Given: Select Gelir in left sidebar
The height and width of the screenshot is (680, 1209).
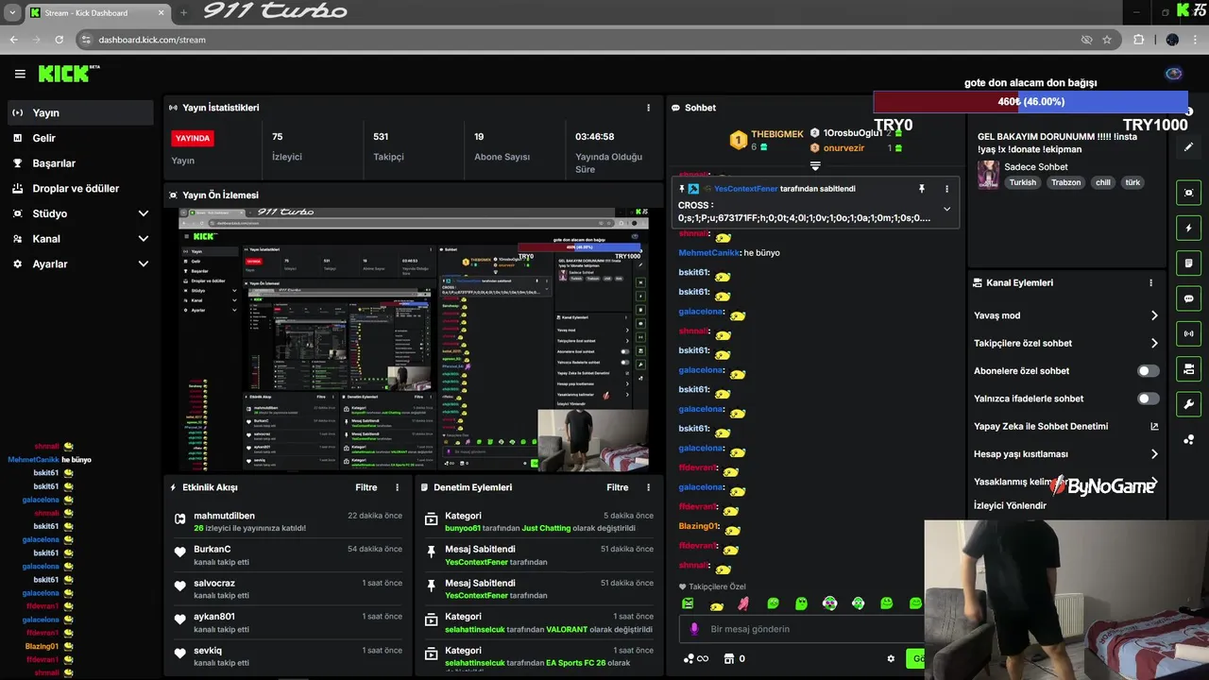Looking at the screenshot, I should pos(80,138).
